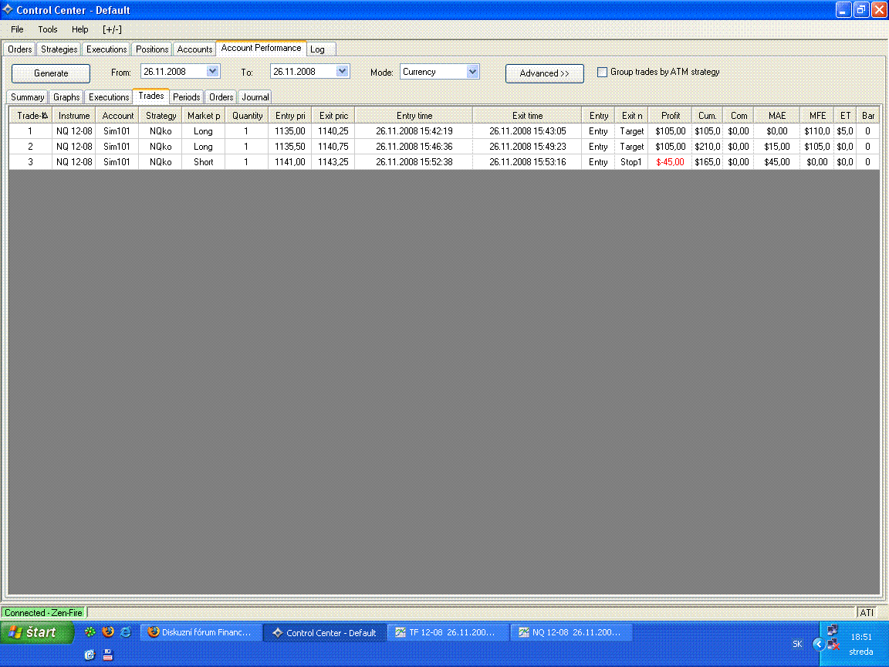889x667 pixels.
Task: Open the File menu
Action: pos(17,29)
